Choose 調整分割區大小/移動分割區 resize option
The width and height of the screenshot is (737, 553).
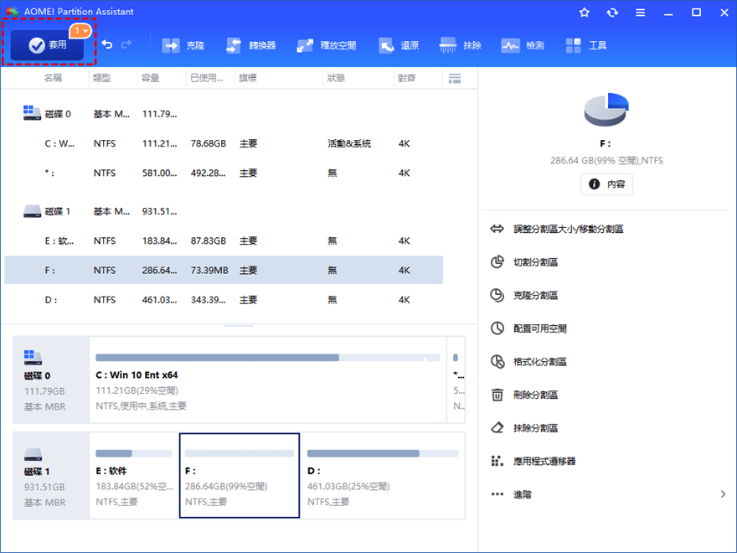point(556,229)
